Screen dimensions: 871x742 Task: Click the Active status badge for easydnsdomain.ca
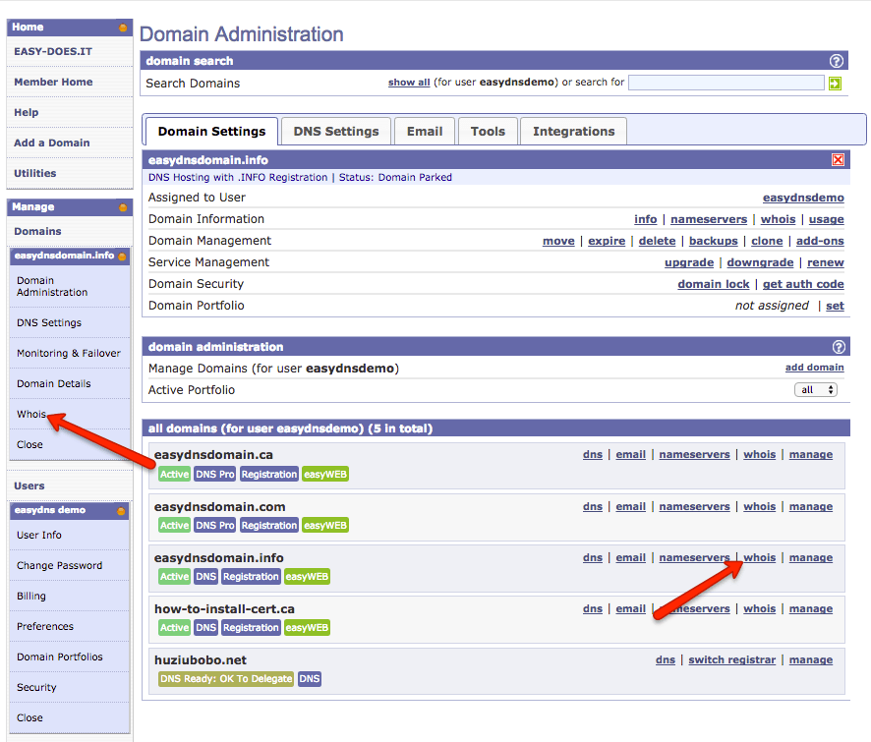[x=174, y=474]
